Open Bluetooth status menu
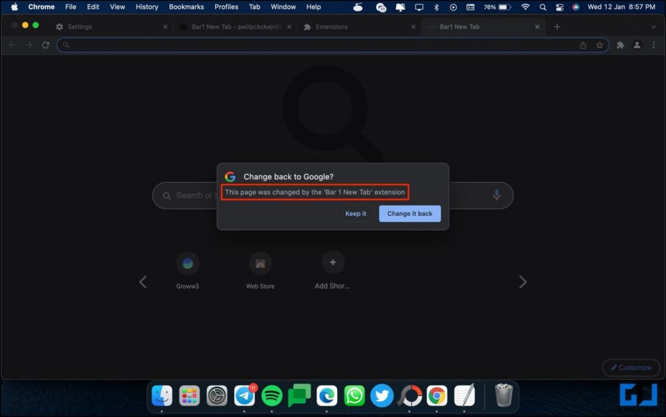 [436, 7]
